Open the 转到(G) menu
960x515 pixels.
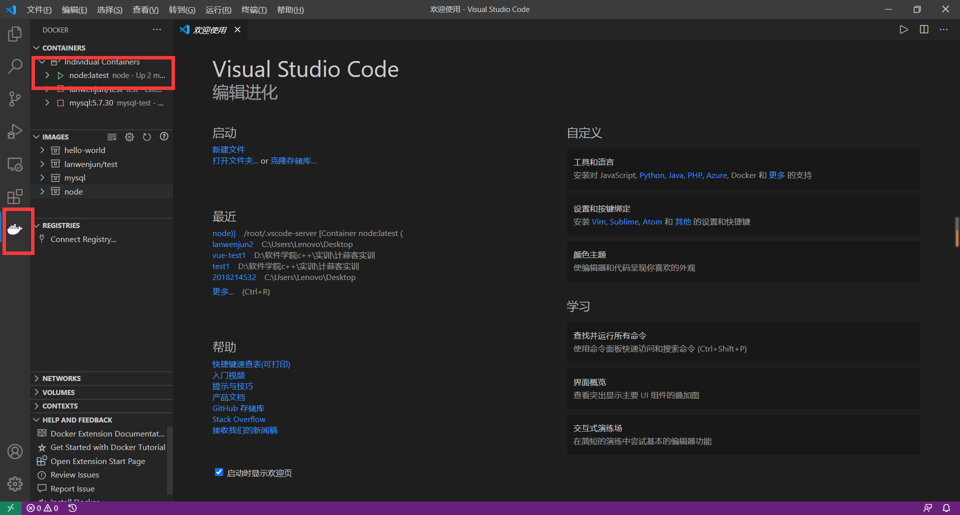pos(182,9)
